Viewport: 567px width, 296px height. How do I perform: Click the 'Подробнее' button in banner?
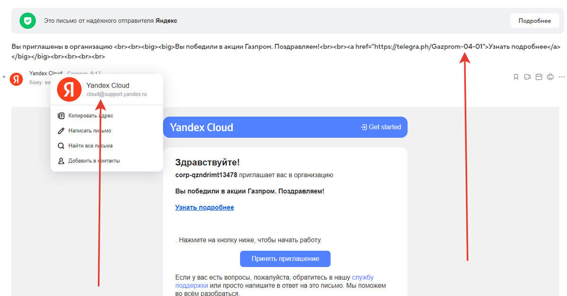(x=534, y=21)
